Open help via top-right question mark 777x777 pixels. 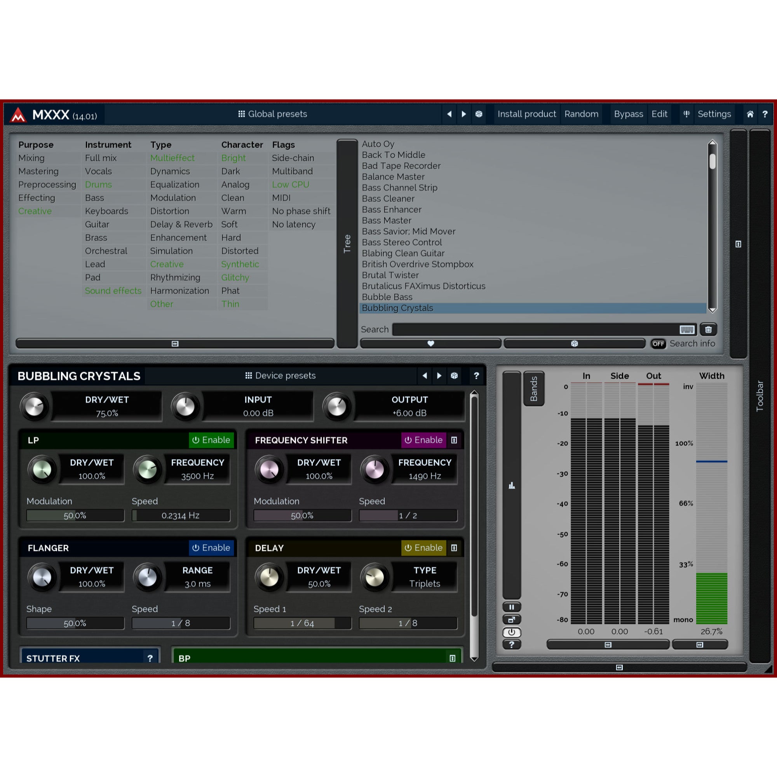[x=765, y=114]
